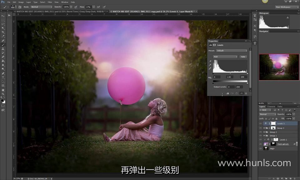The height and width of the screenshot is (180, 300).
Task: Select the Brush tool in the toolbox
Action: tap(3, 45)
